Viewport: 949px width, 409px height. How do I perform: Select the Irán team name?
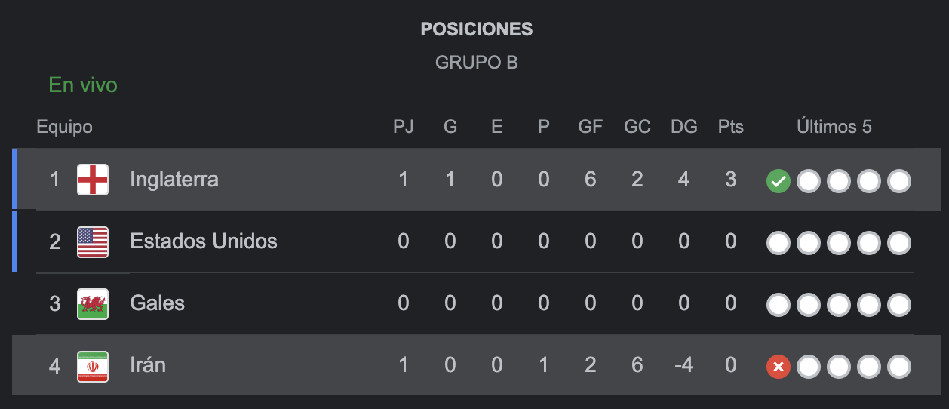click(148, 366)
